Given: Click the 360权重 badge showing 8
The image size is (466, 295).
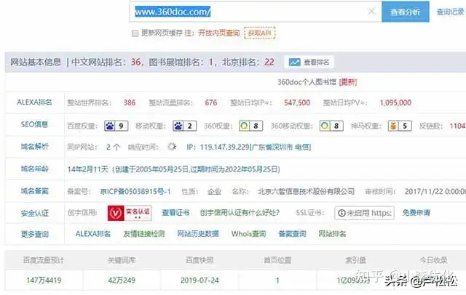Looking at the screenshot, I should 250,126.
